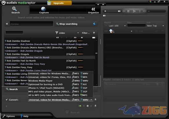The height and width of the screenshot is (119, 169).
Task: Select RoB Zombie Diashow result
Action: [x=50, y=41]
